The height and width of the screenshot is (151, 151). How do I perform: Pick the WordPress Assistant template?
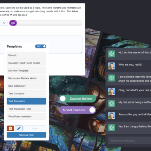[26, 117]
